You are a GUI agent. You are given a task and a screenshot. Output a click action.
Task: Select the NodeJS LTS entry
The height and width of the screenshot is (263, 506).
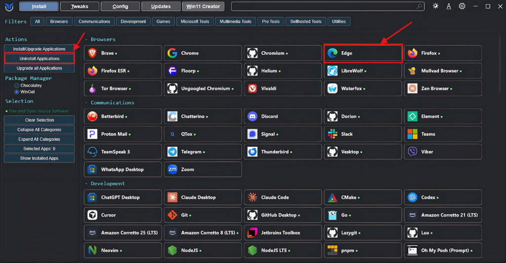(x=283, y=250)
